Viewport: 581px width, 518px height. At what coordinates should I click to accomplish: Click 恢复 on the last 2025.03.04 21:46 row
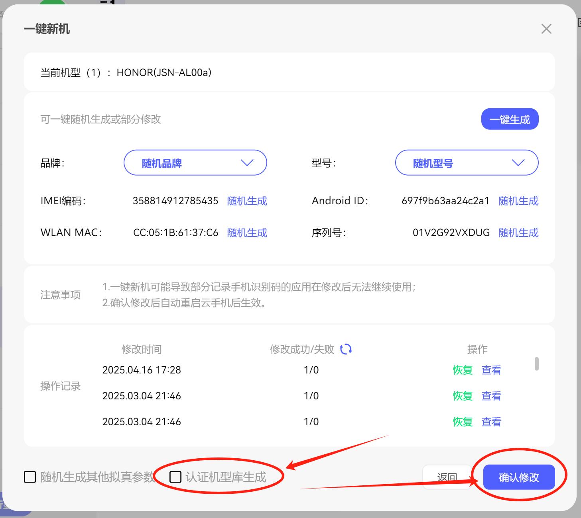[463, 422]
